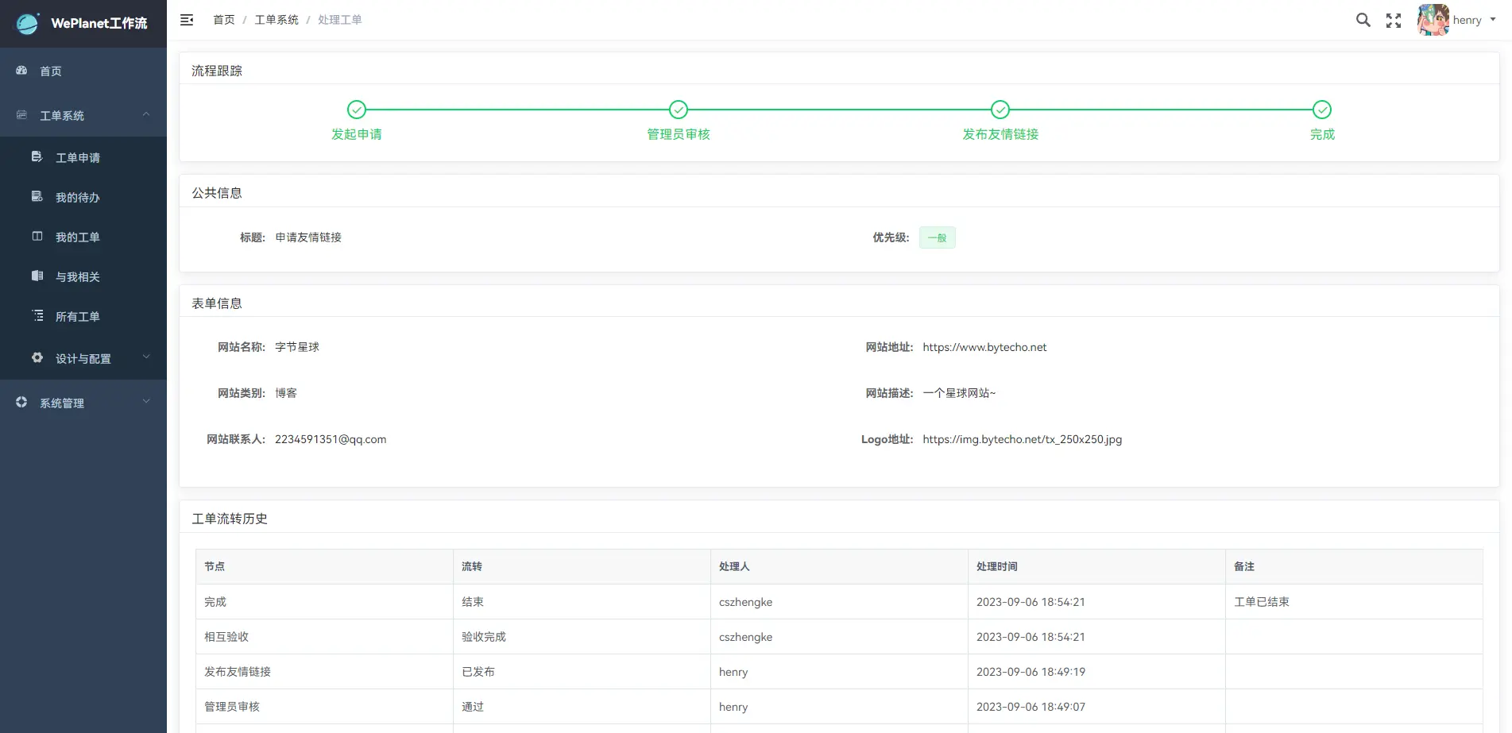
Task: Click the 首页 breadcrumb link
Action: pyautogui.click(x=224, y=20)
